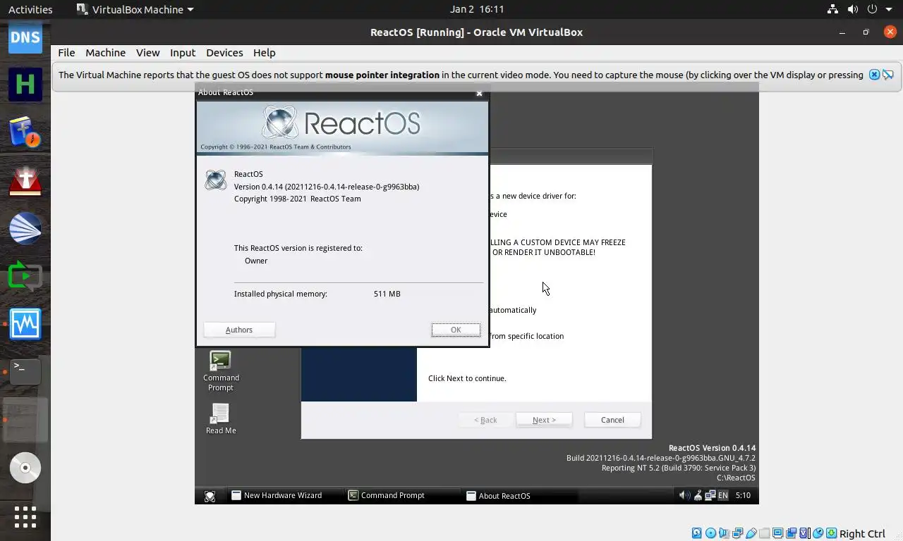Viewport: 903px width, 541px height.
Task: Click the ReactOS taskbar clock 5:10
Action: pyautogui.click(x=743, y=495)
